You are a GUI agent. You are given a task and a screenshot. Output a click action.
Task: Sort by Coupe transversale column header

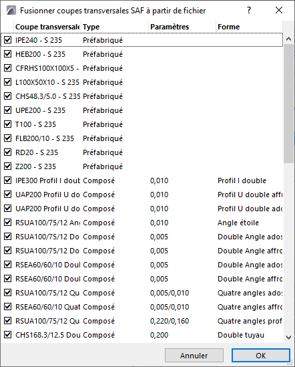point(47,27)
